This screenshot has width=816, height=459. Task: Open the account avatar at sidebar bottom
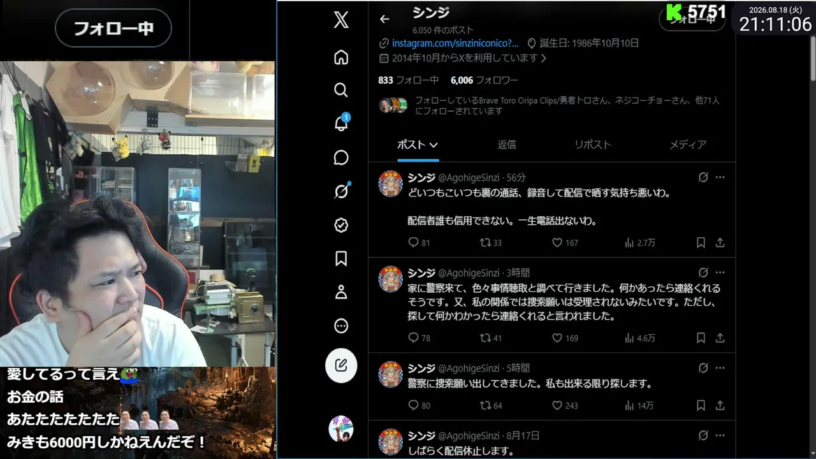[341, 428]
